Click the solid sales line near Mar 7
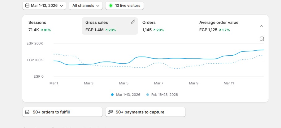Image resolution: width=281 pixels, height=128 pixels. pos(159,59)
